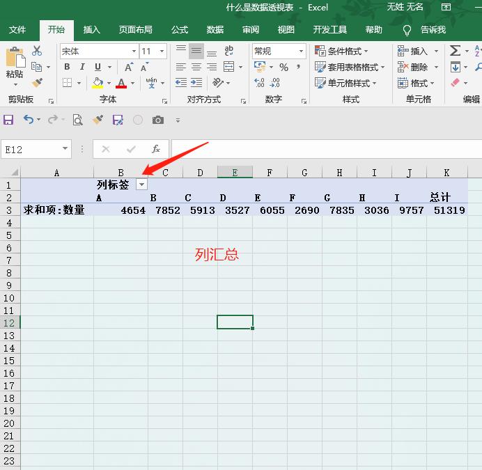The image size is (482, 470).
Task: Decrease the font size
Action: (x=144, y=67)
